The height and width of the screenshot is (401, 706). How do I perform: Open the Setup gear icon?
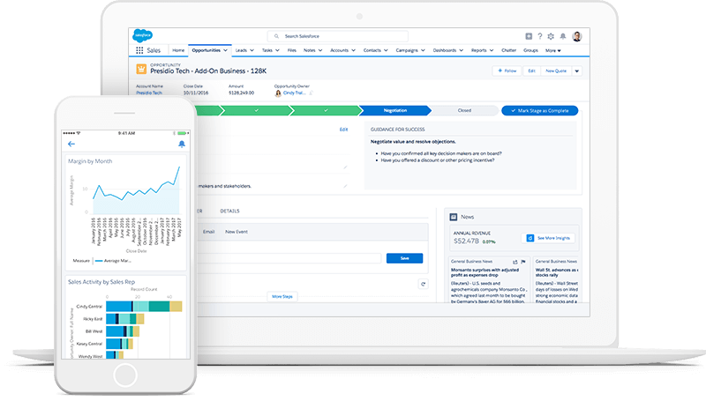tap(552, 36)
